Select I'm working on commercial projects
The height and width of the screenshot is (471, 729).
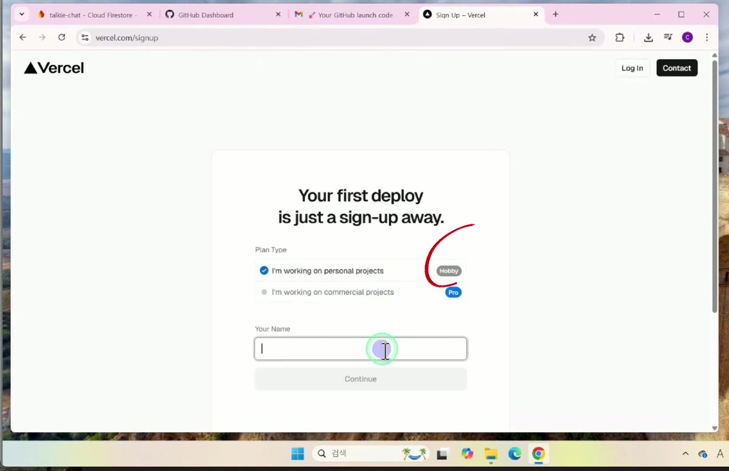[x=360, y=292]
